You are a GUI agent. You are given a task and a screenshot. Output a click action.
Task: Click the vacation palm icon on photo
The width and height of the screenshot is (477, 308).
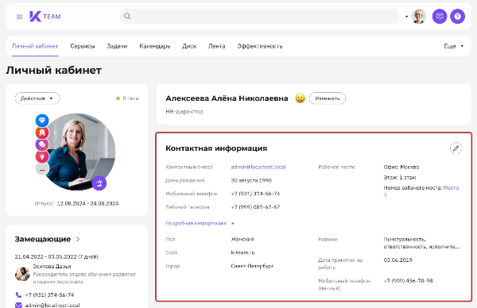(99, 183)
